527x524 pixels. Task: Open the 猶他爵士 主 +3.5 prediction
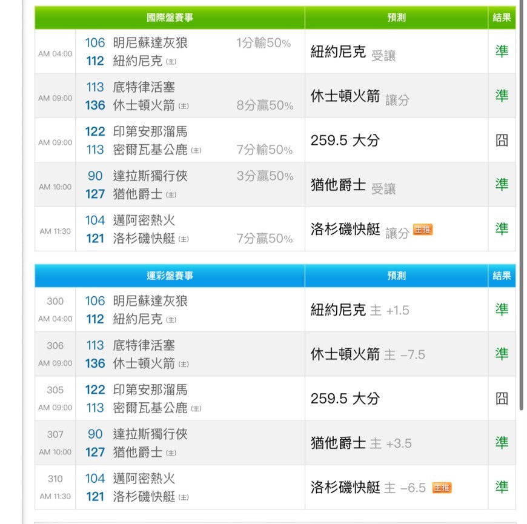[x=361, y=443]
